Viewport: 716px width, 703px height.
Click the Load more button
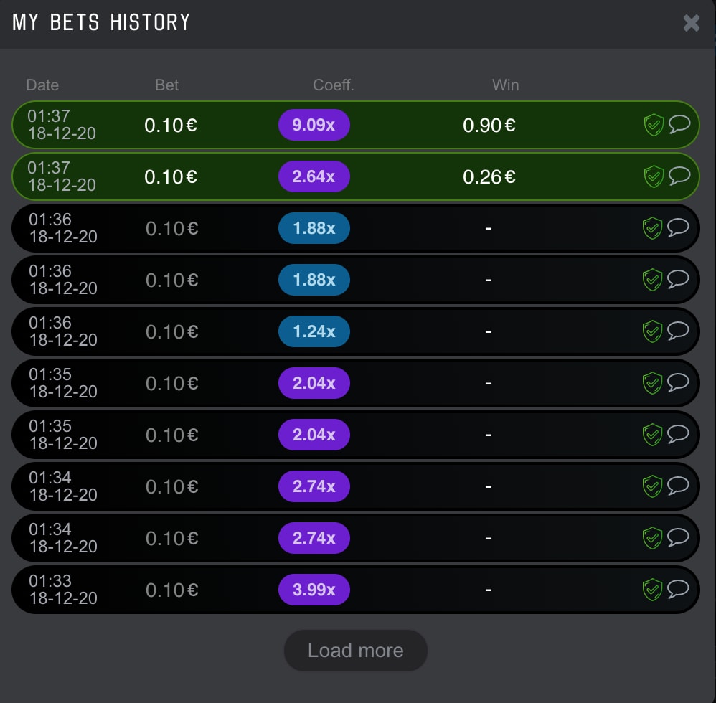356,651
